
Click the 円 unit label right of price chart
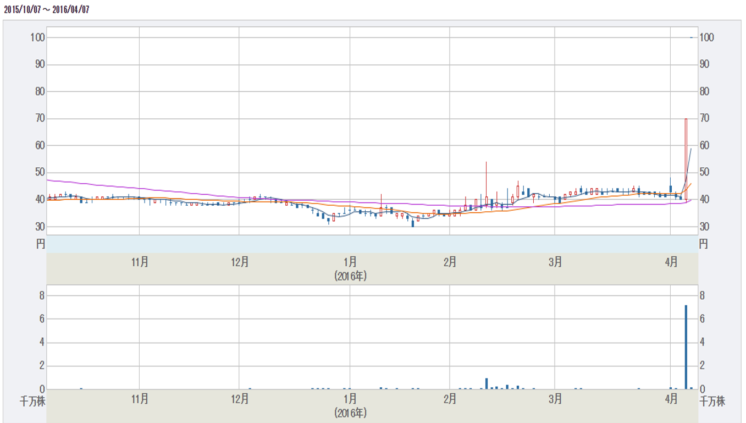tap(704, 244)
